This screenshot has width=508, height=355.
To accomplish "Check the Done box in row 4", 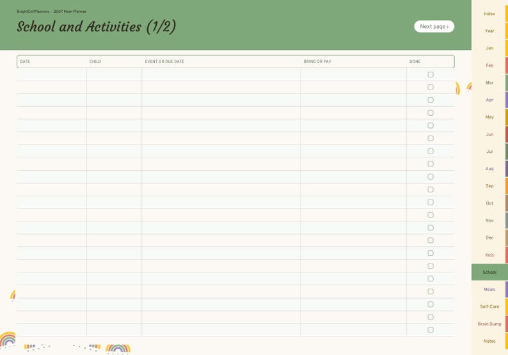I will (x=431, y=113).
